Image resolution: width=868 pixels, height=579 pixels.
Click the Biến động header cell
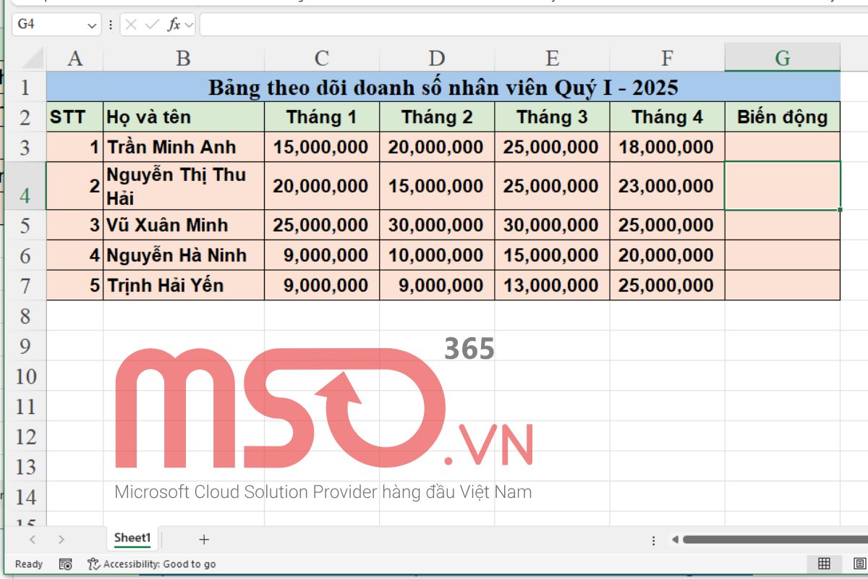[x=783, y=117]
